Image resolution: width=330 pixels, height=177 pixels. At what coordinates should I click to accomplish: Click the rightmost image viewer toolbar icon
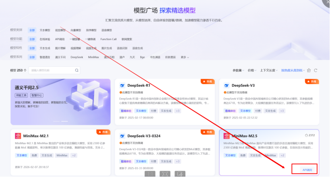pyautogui.click(x=180, y=174)
